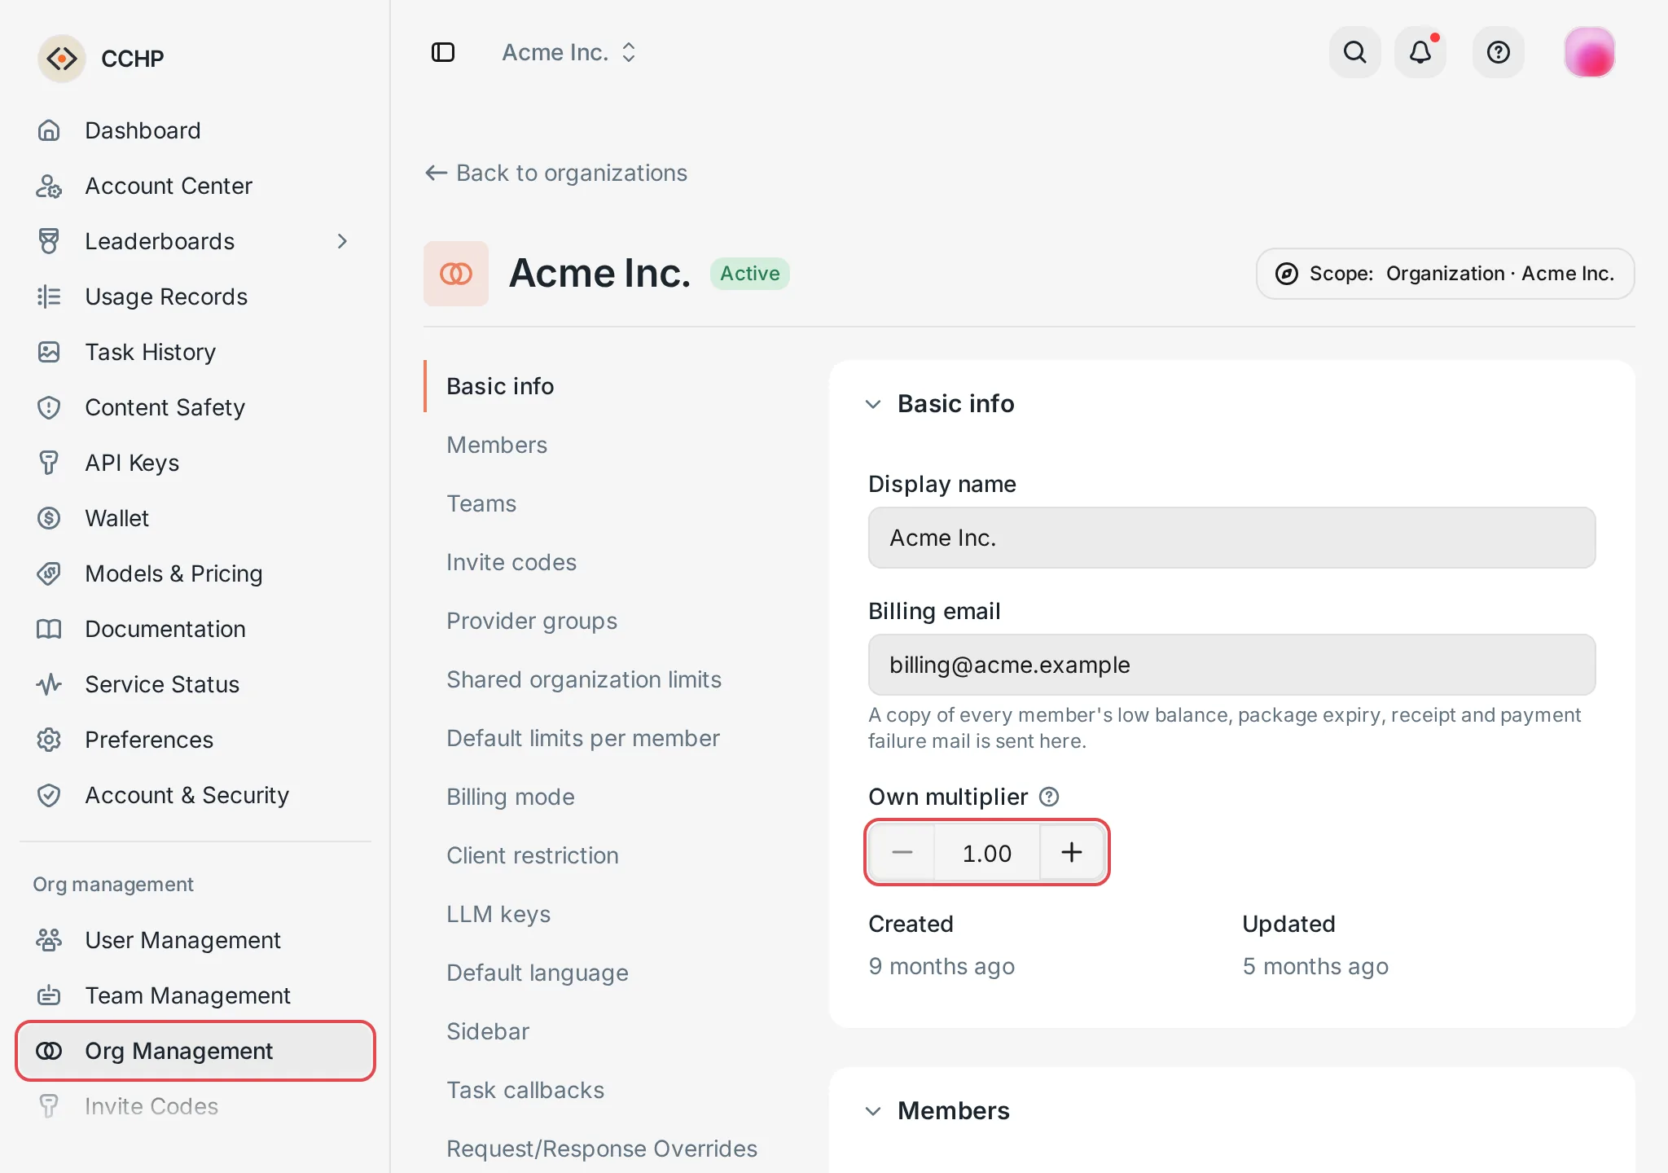Screen dimensions: 1668x1173
Task: Open the Client restriction tab
Action: tap(533, 855)
